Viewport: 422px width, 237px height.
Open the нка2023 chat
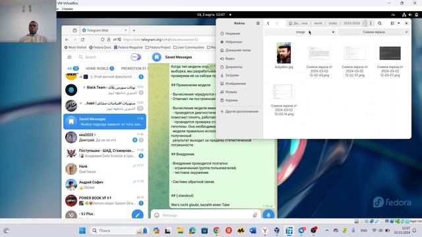pos(105,138)
